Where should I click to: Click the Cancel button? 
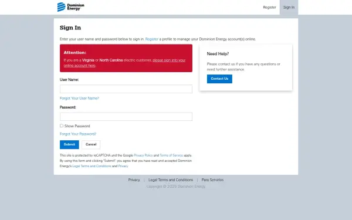(x=91, y=144)
